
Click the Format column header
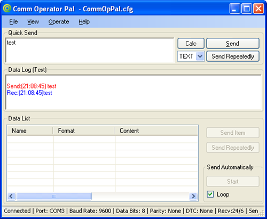tap(84, 131)
